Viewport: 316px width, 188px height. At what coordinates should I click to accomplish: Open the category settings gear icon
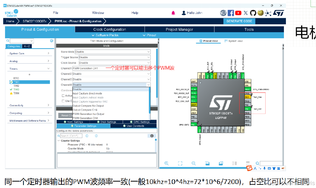coord(52,41)
